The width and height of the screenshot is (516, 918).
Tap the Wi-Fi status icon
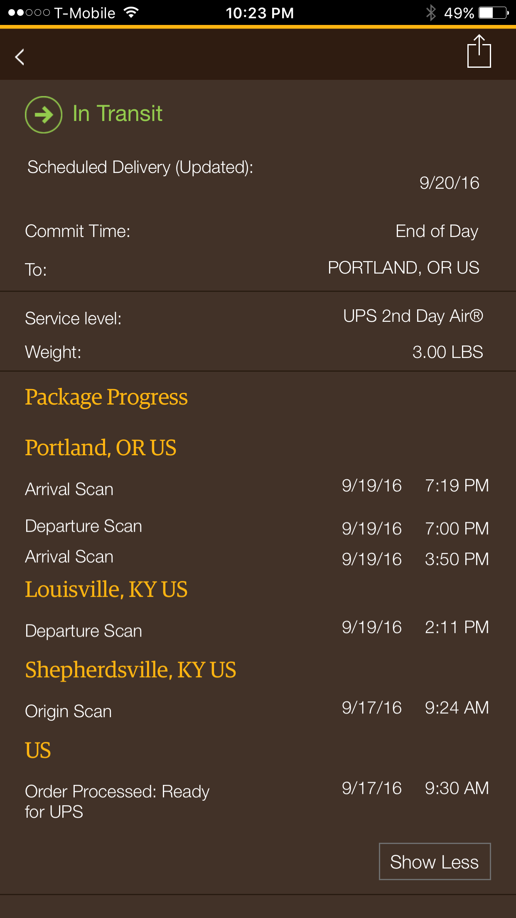tap(131, 13)
